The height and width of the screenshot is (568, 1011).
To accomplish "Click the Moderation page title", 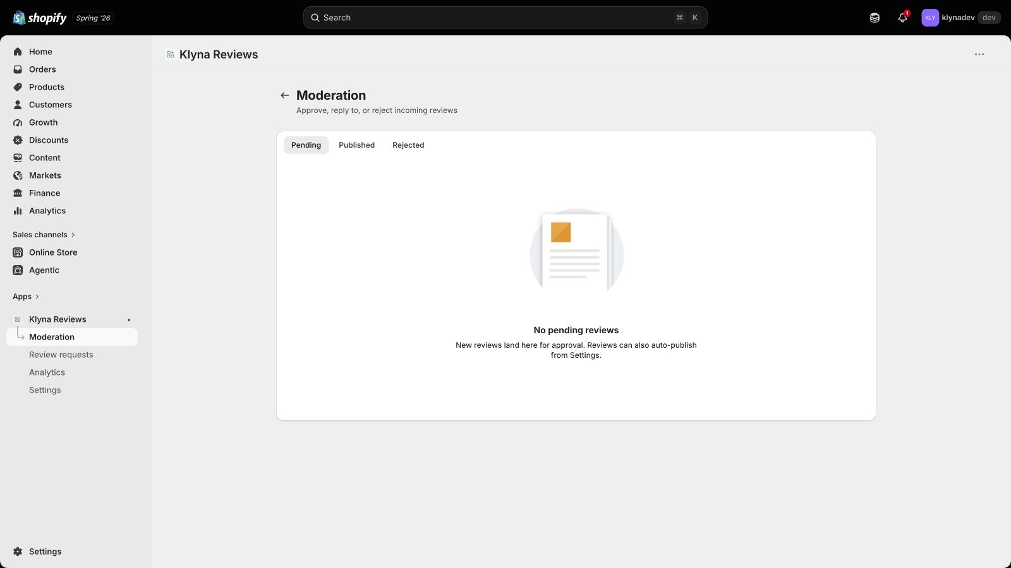I will (331, 95).
